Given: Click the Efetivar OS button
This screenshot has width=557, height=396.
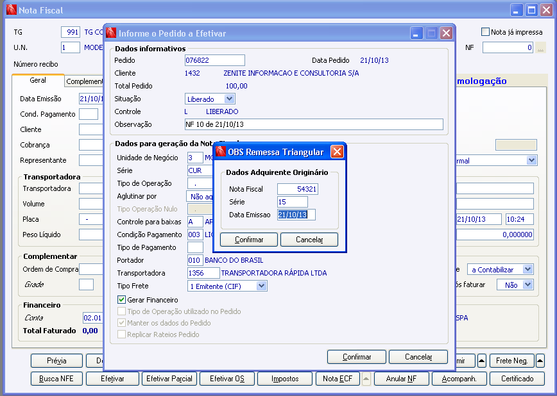Looking at the screenshot, I should click(227, 379).
